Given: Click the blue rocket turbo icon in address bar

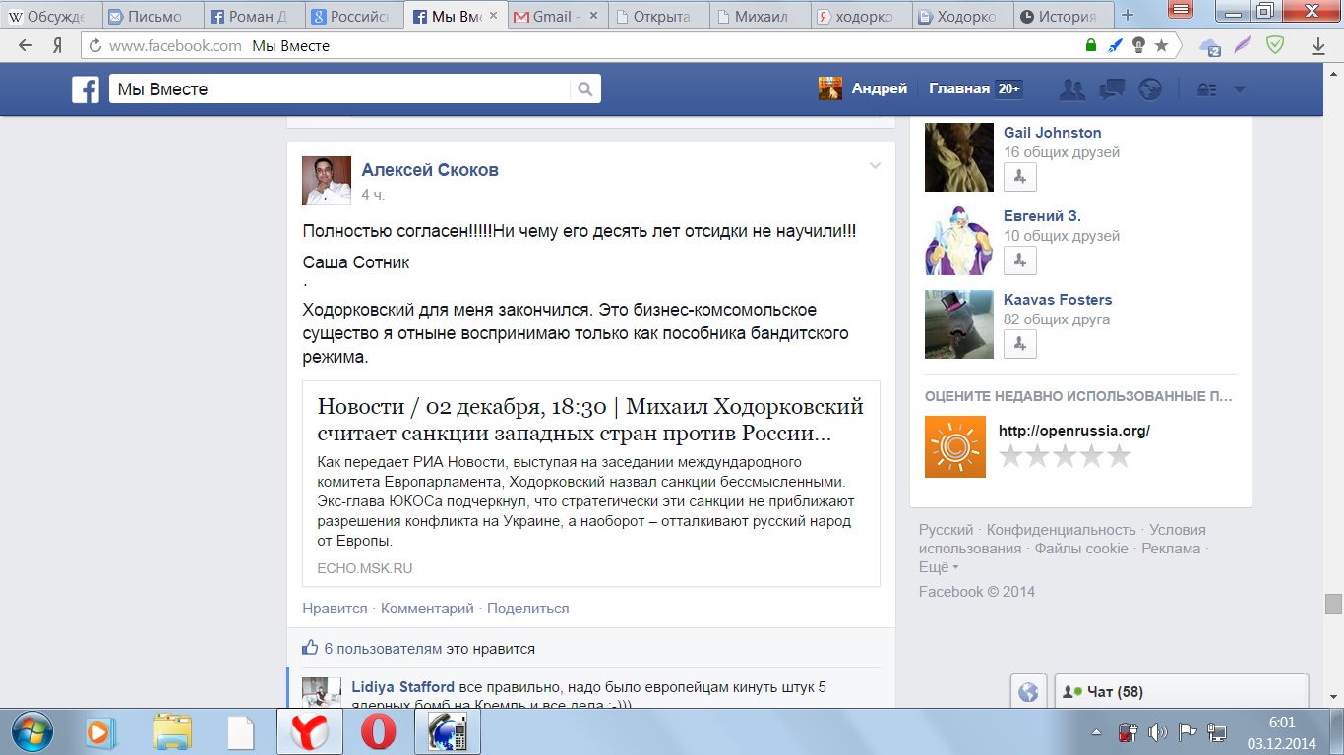Looking at the screenshot, I should [1115, 45].
